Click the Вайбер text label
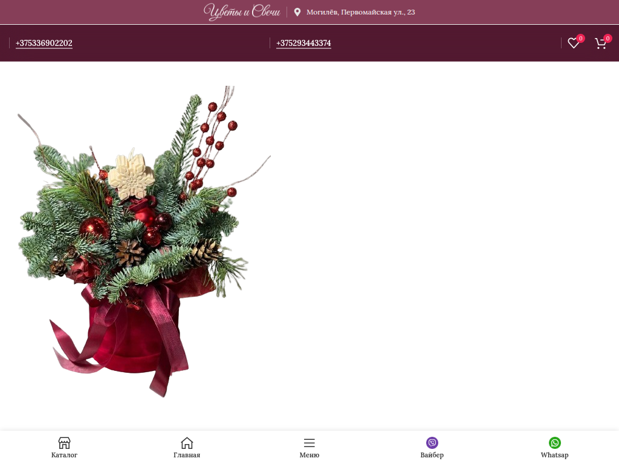The height and width of the screenshot is (464, 619). [x=432, y=455]
